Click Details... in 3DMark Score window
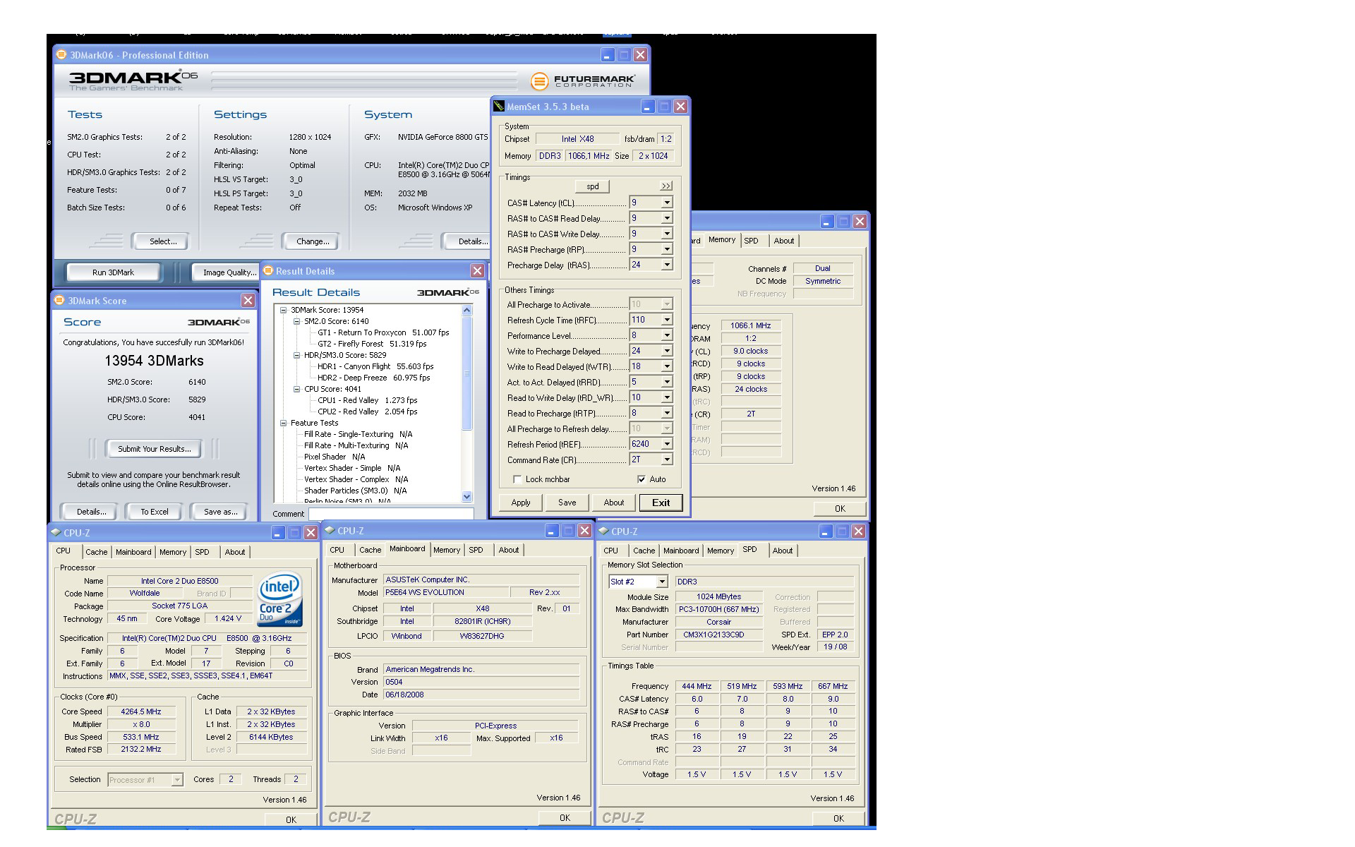Screen dimensions: 1355x847 pos(92,512)
